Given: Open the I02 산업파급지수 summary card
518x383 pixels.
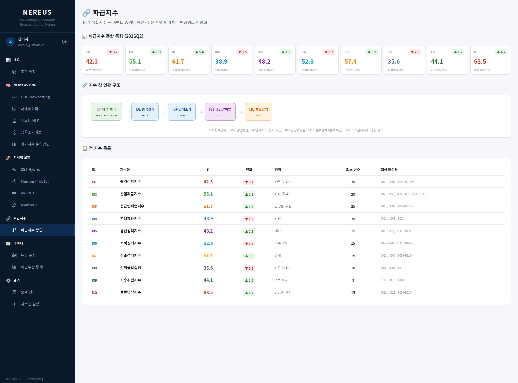Looking at the screenshot, I should pos(145,60).
